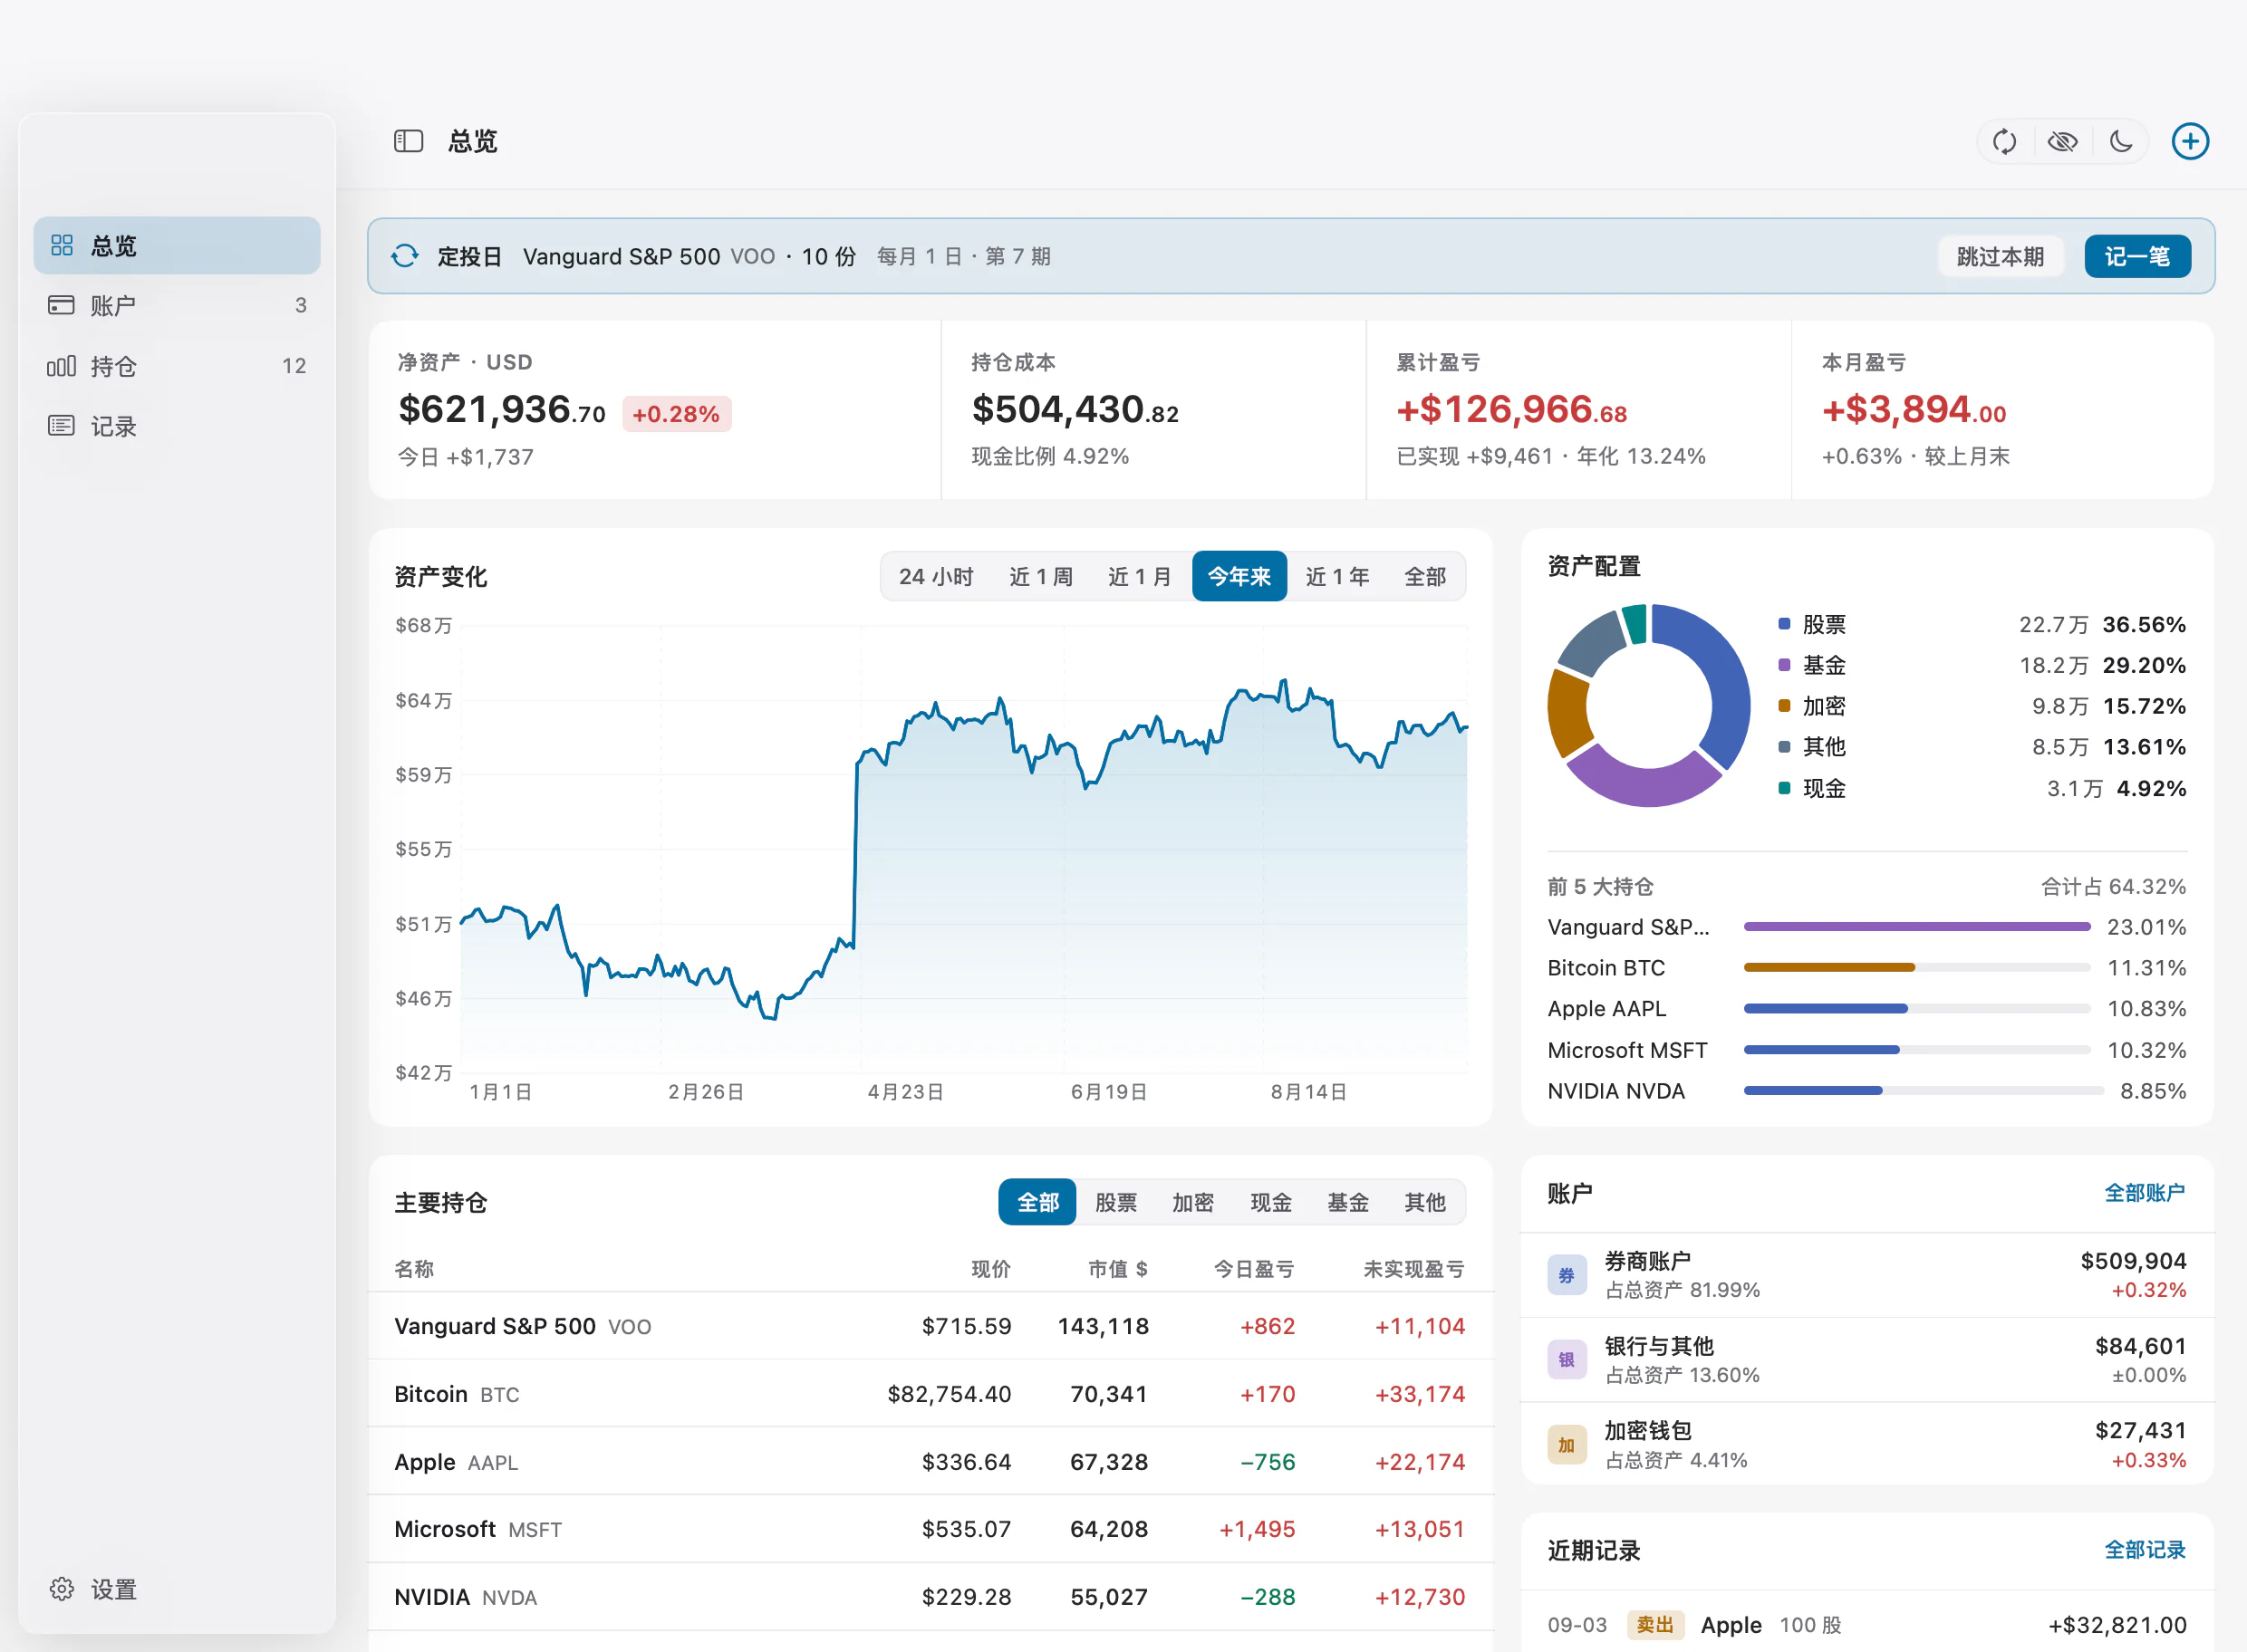Filter holdings by 加密 tab
The height and width of the screenshot is (1652, 2247).
pos(1192,1202)
